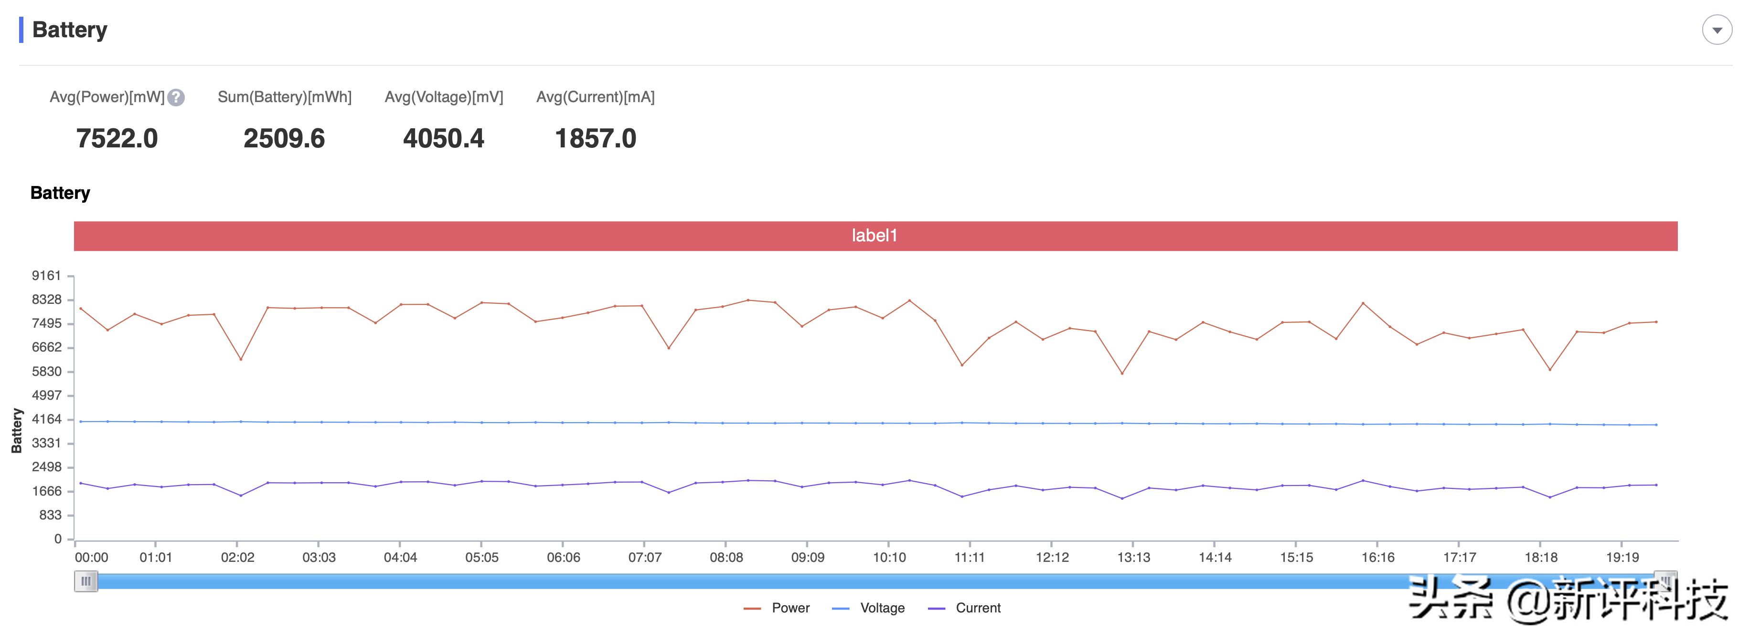
Task: Select the red label1 segment bar
Action: (x=874, y=236)
